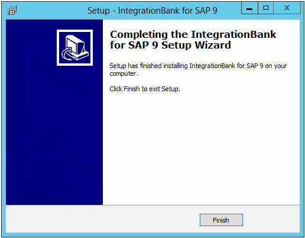Click the "Completing the IntegrationBank" heading line
305x238 pixels.
click(193, 34)
